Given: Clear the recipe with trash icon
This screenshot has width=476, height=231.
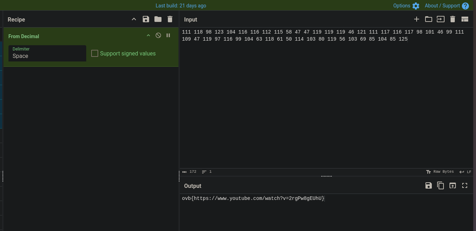Looking at the screenshot, I should [x=170, y=19].
